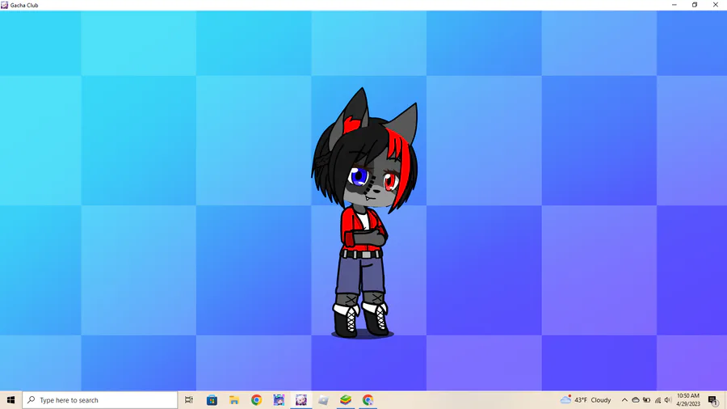The width and height of the screenshot is (727, 409).
Task: Click the Gacha Club title bar icon
Action: pos(5,5)
